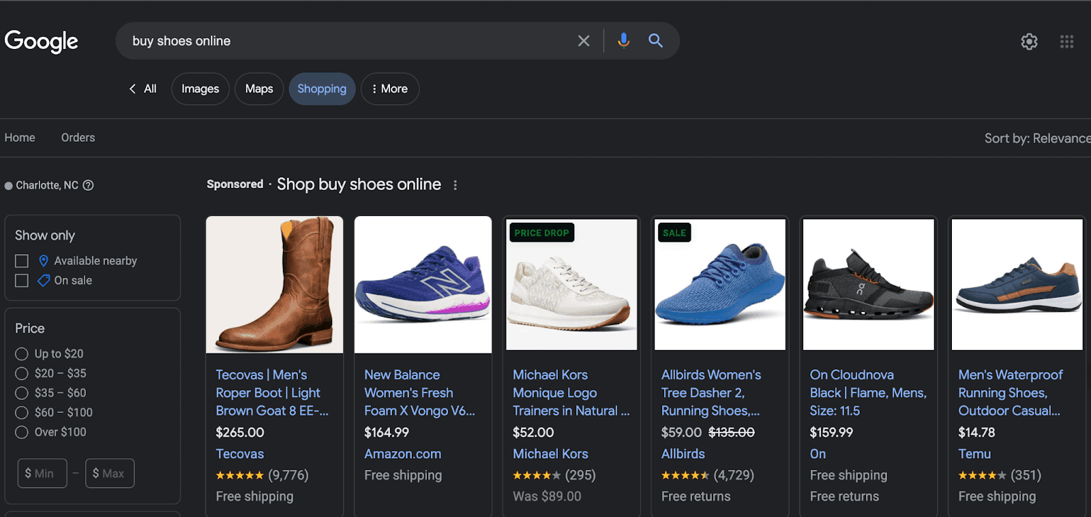Click the Charlotte, NC location text
This screenshot has width=1091, height=517.
pyautogui.click(x=47, y=185)
